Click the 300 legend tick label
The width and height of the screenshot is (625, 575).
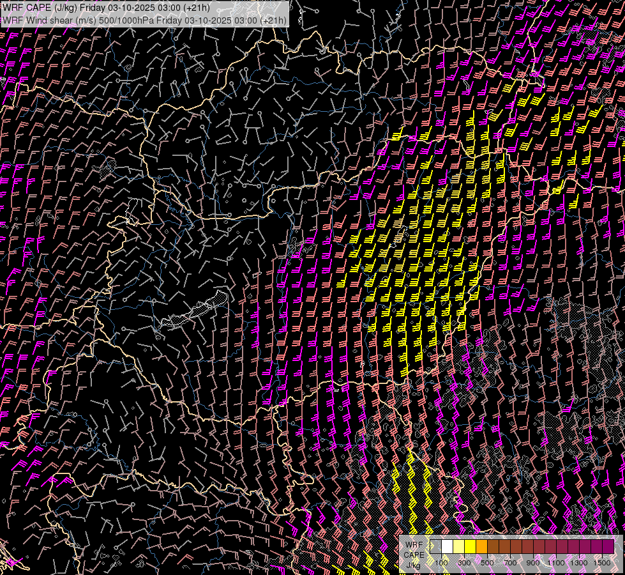[x=464, y=562]
